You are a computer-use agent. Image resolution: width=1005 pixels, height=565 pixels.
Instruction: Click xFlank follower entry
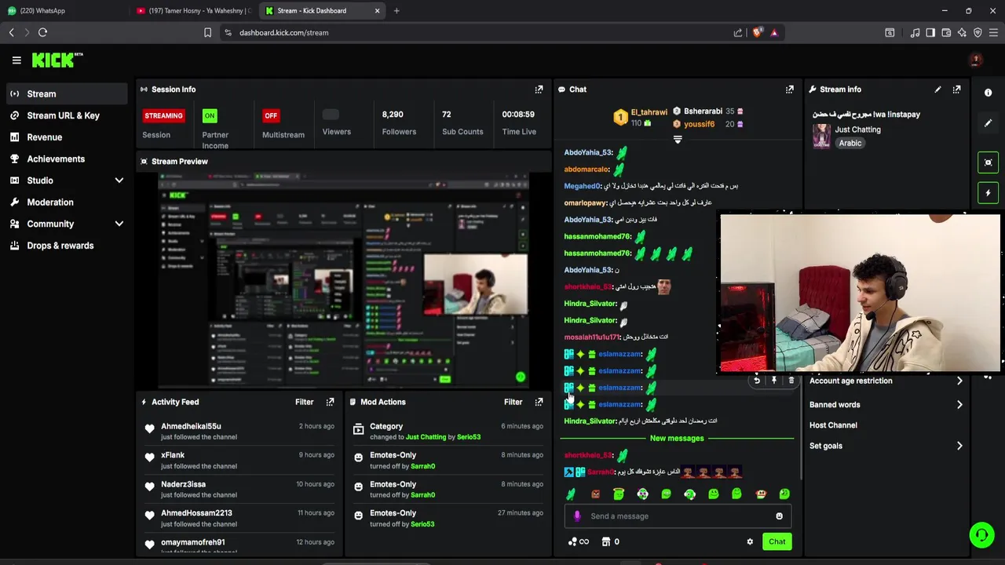point(173,455)
